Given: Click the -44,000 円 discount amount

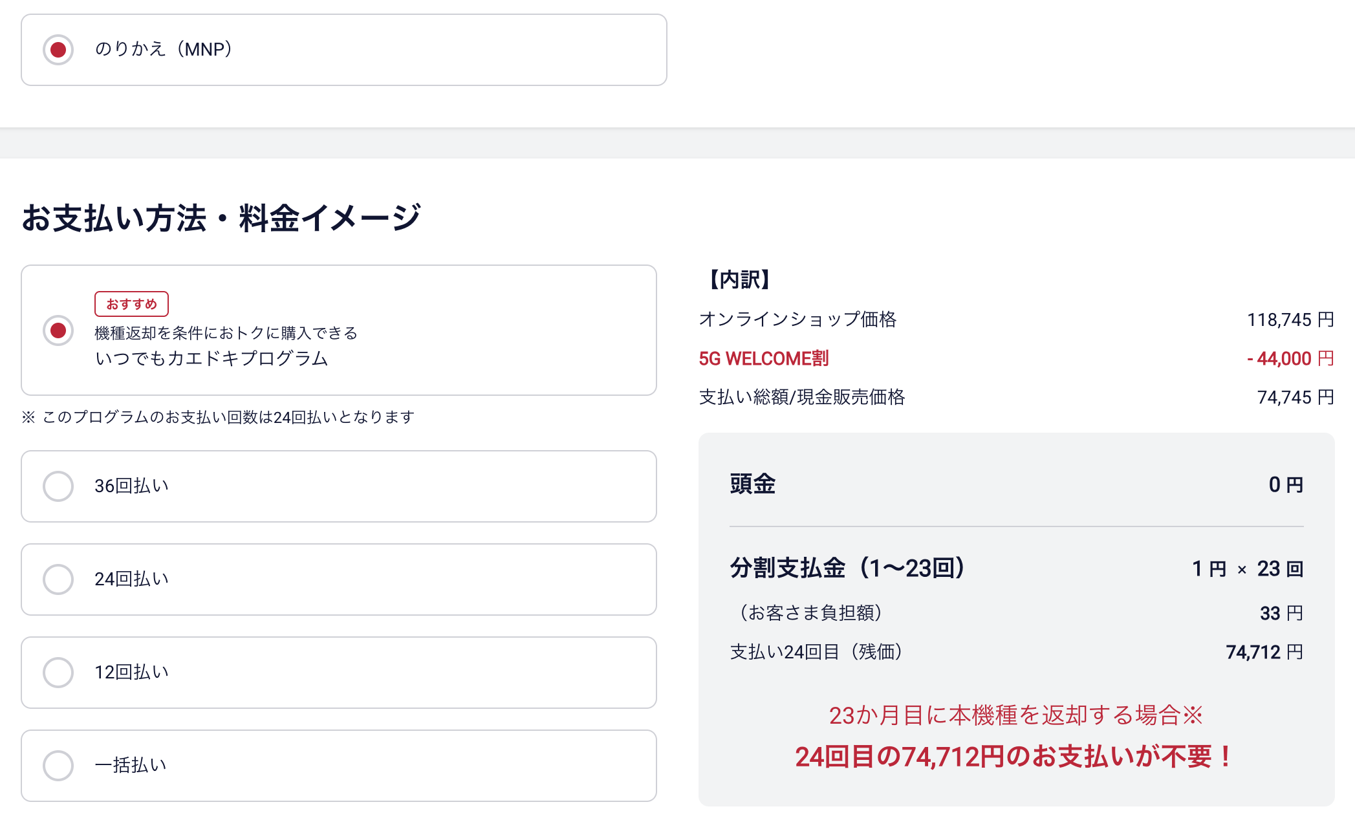Looking at the screenshot, I should (x=1290, y=358).
